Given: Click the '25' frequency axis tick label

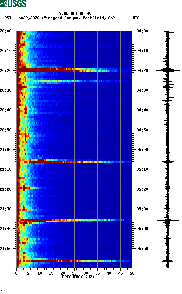Looking at the screenshot, I should pos(74,273).
